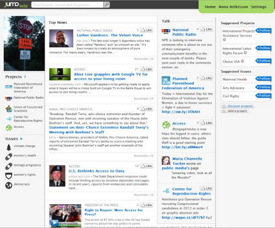Image resolution: width=275 pixels, height=228 pixels.
Task: Like the Access Talk post
Action: click(206, 123)
